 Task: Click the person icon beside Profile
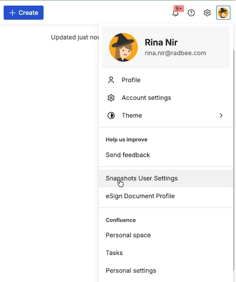point(111,80)
